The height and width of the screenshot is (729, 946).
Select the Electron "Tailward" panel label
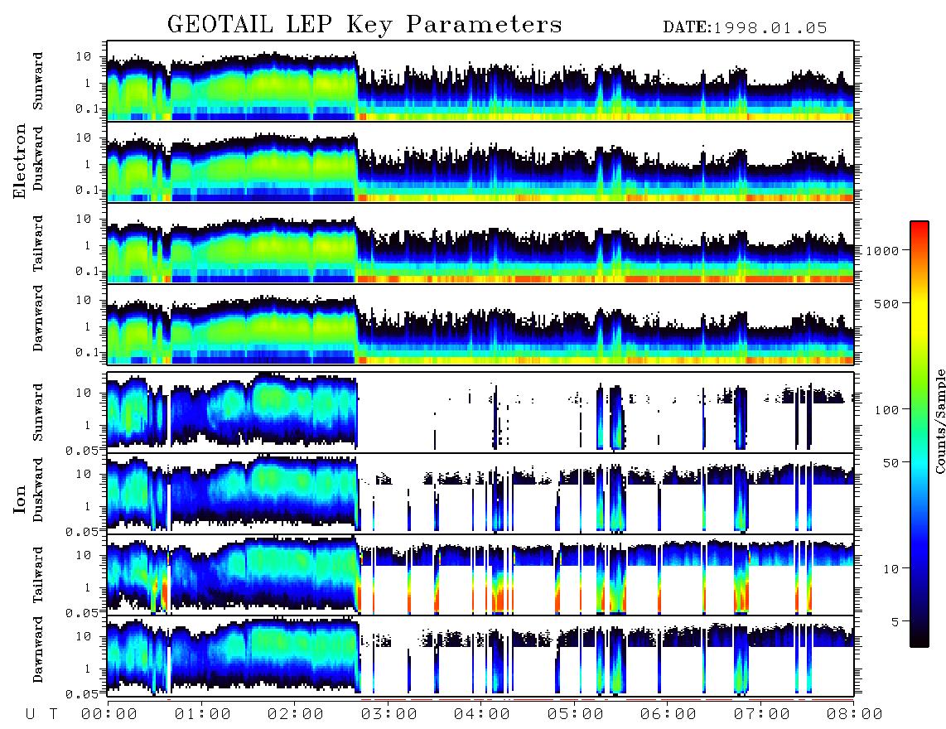pos(38,243)
